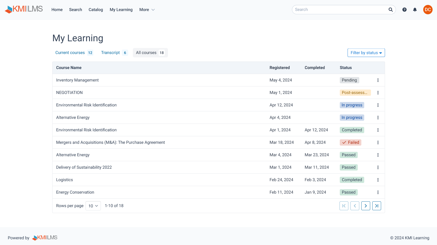Open Delivery of Sustainability 2022 course
This screenshot has width=437, height=245.
pyautogui.click(x=84, y=167)
